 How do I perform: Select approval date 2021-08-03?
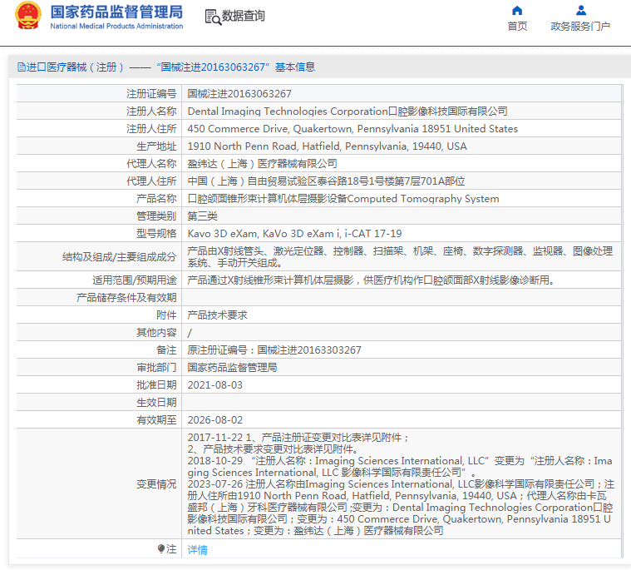click(215, 385)
